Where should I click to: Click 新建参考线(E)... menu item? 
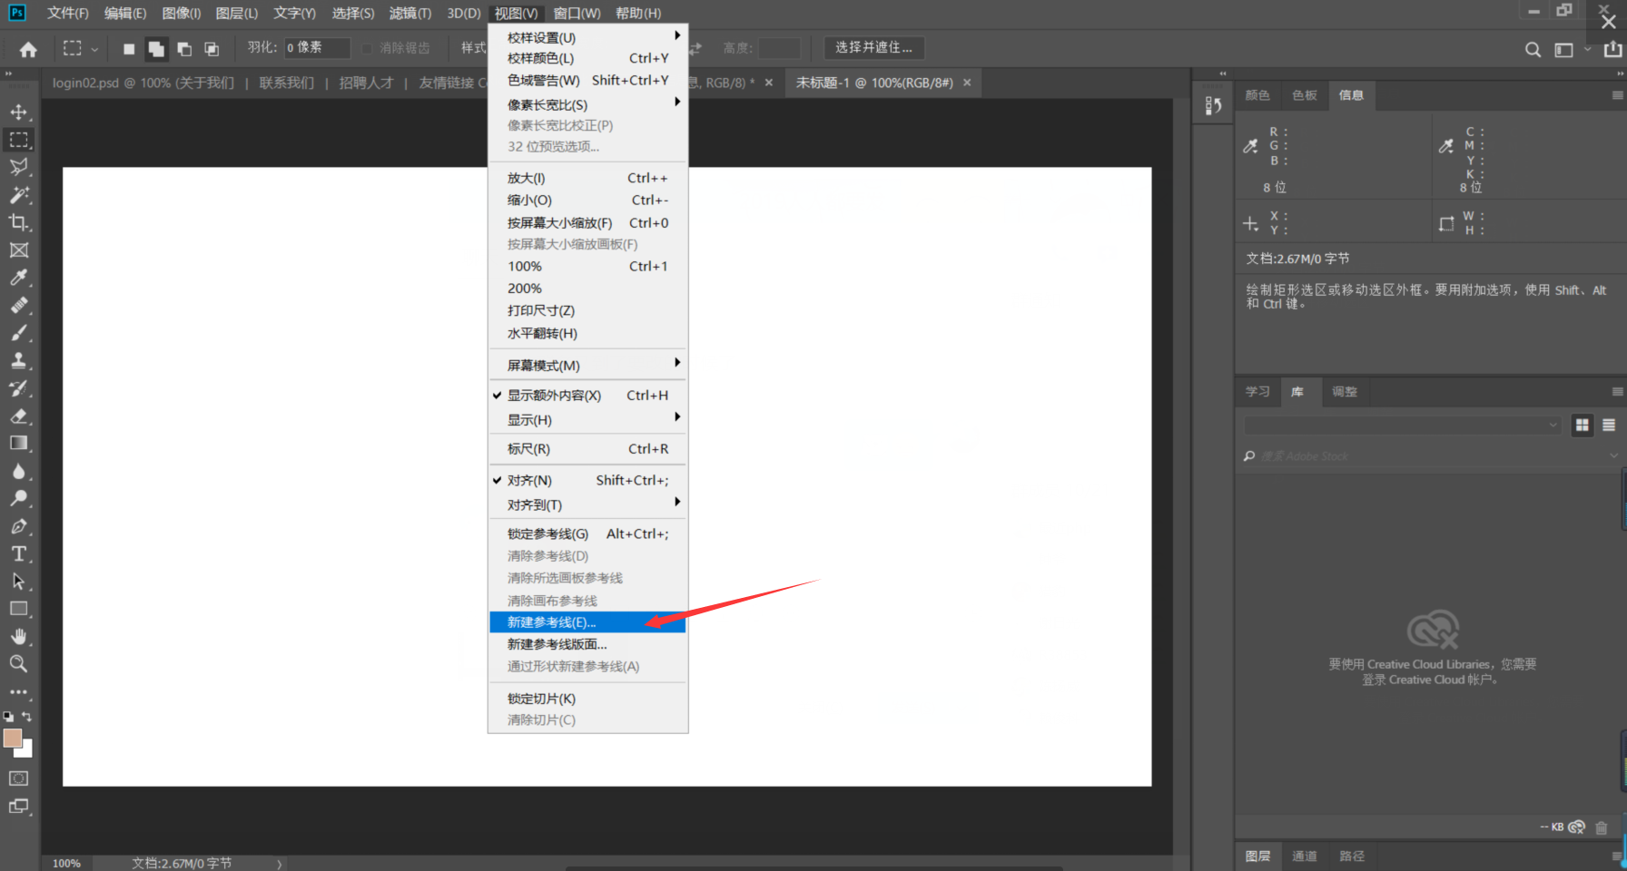click(x=587, y=622)
